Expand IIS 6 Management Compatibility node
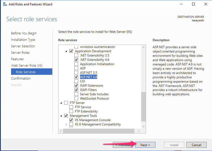Image resolution: width=212 pixels, height=151 pixels. tap(66, 124)
